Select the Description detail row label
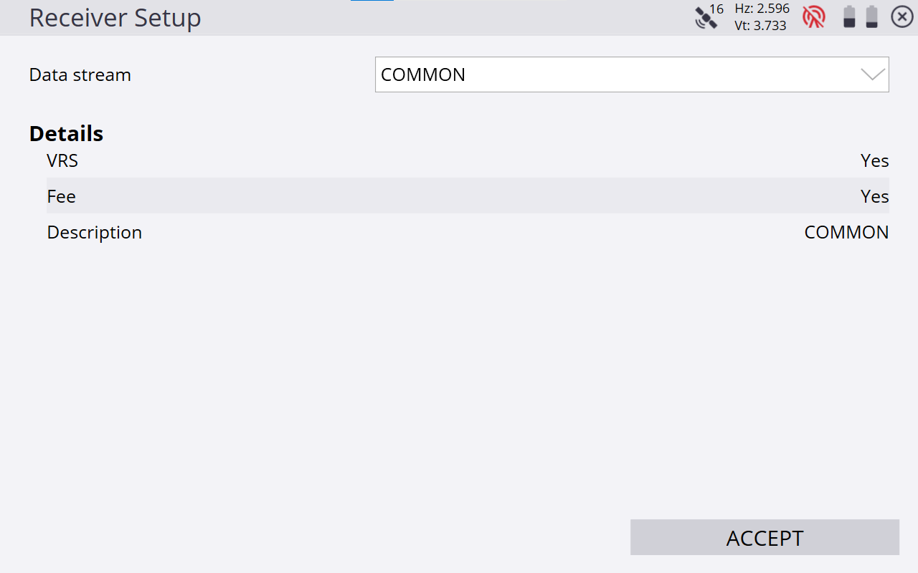The height and width of the screenshot is (573, 918). click(95, 232)
